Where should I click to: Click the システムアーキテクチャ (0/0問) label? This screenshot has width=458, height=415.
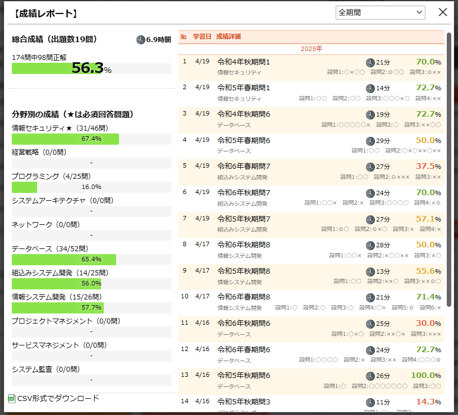62,201
